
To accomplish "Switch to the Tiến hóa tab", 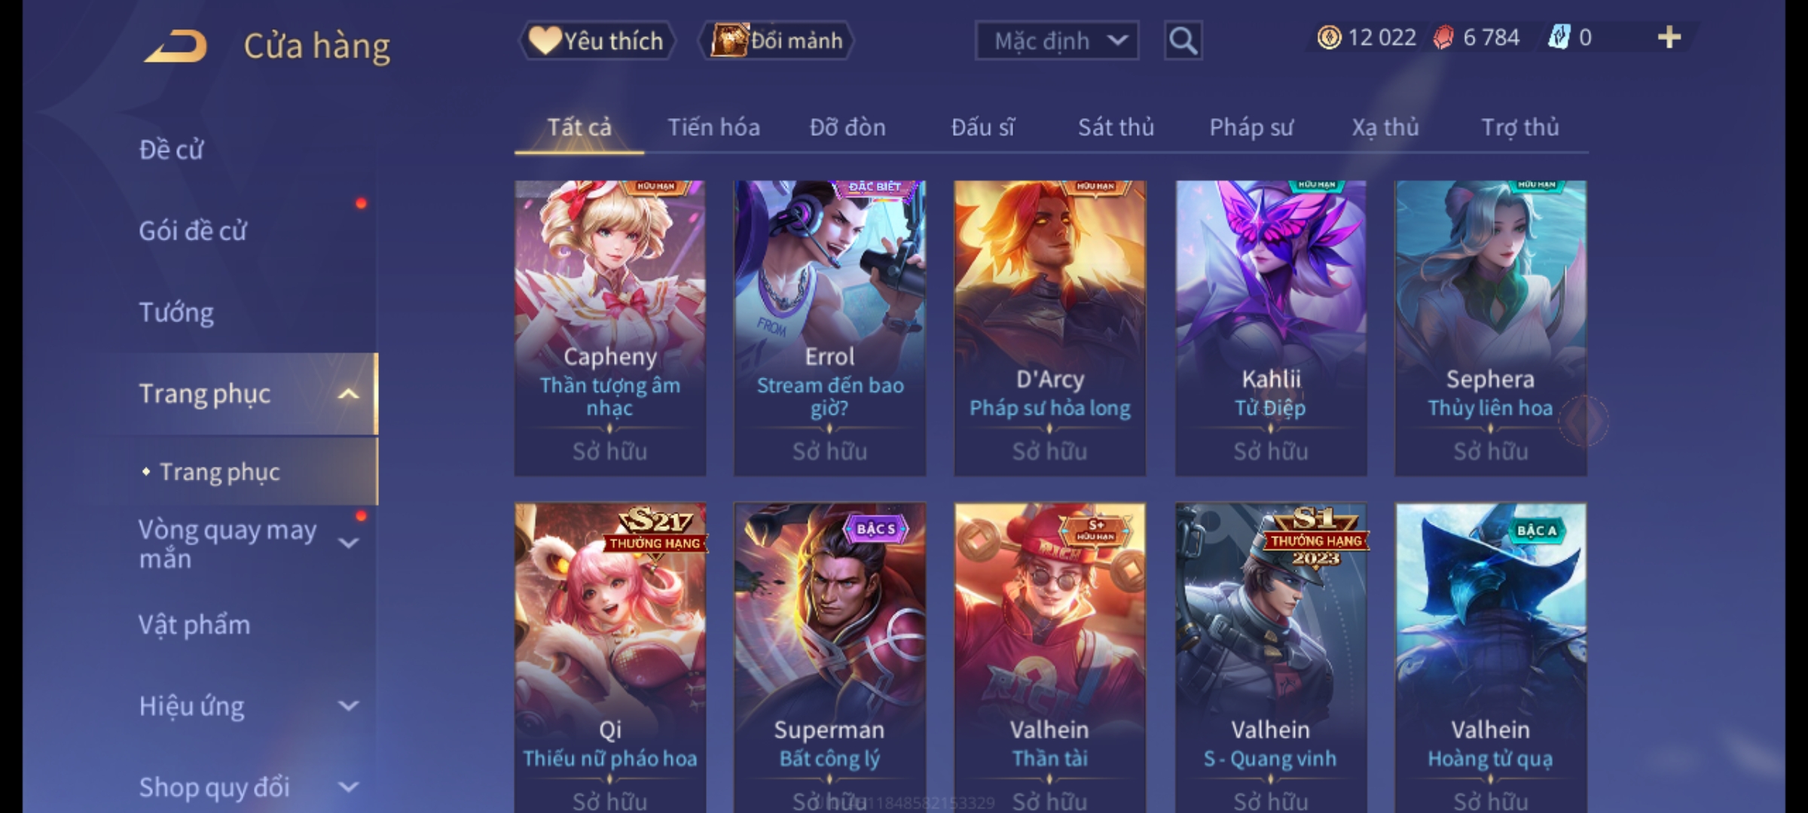I will pyautogui.click(x=713, y=127).
